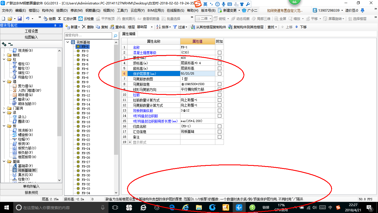Click the search magnifier beside 搜索构件

115,36
